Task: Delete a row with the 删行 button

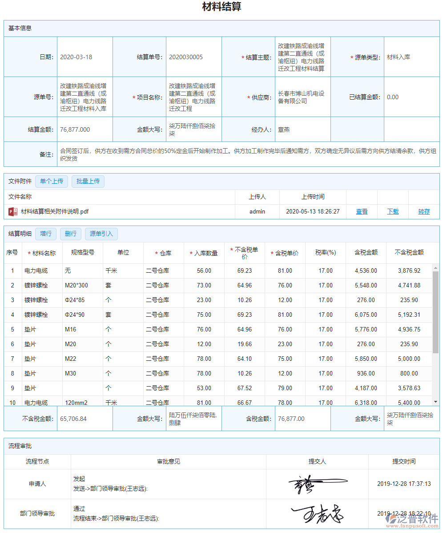Action: tap(70, 234)
